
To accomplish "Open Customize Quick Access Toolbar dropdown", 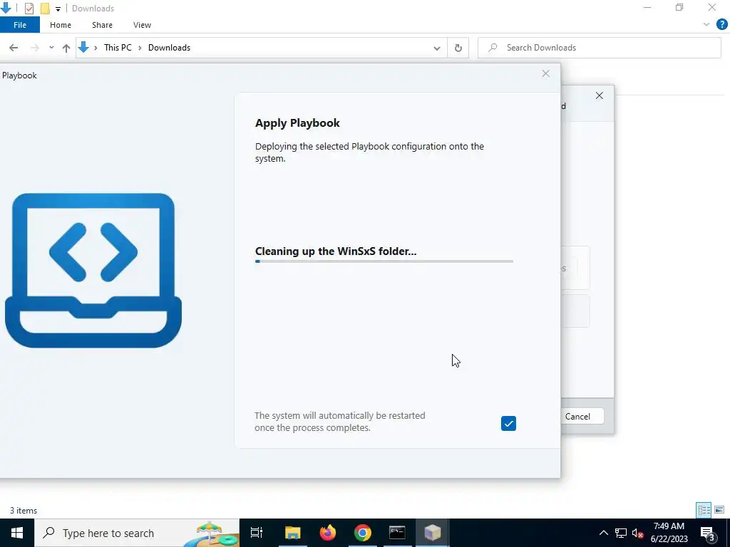I will coord(58,9).
